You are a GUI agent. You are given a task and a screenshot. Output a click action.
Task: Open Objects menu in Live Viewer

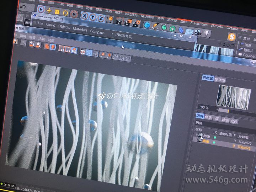tap(64, 27)
